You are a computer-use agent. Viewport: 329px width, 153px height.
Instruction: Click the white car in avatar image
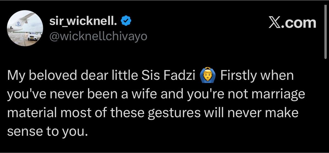click(x=33, y=36)
